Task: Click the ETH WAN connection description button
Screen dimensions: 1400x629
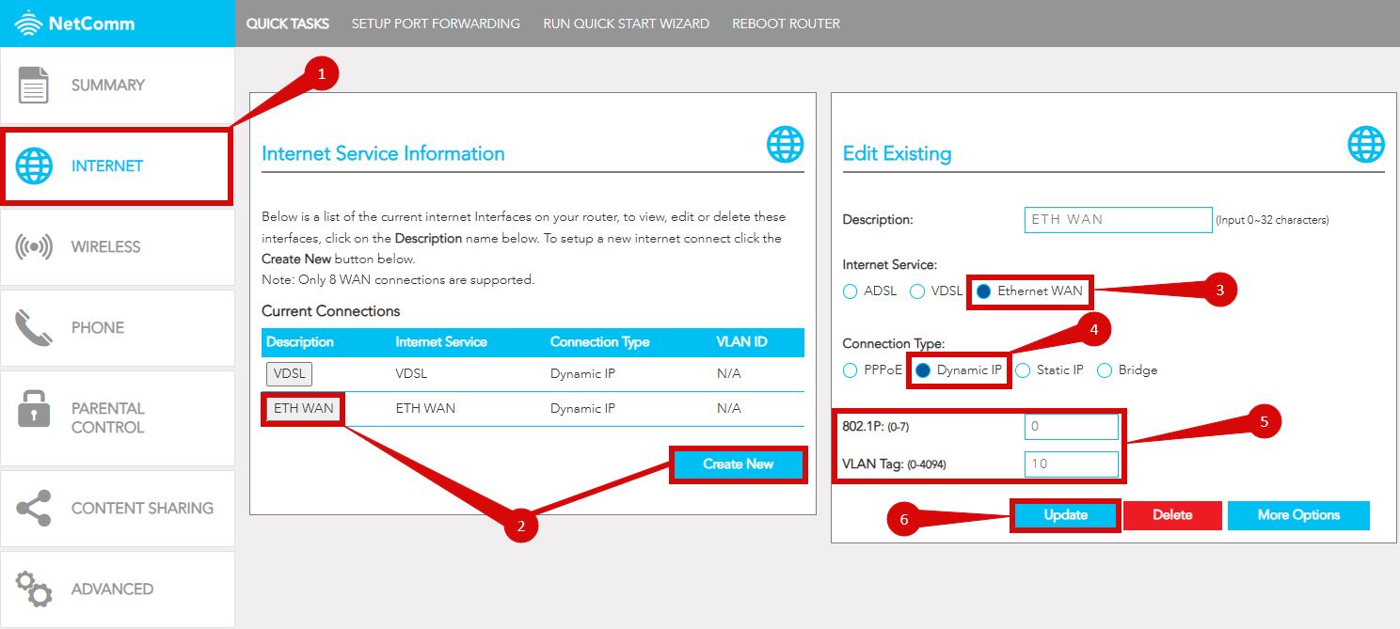Action: (303, 409)
